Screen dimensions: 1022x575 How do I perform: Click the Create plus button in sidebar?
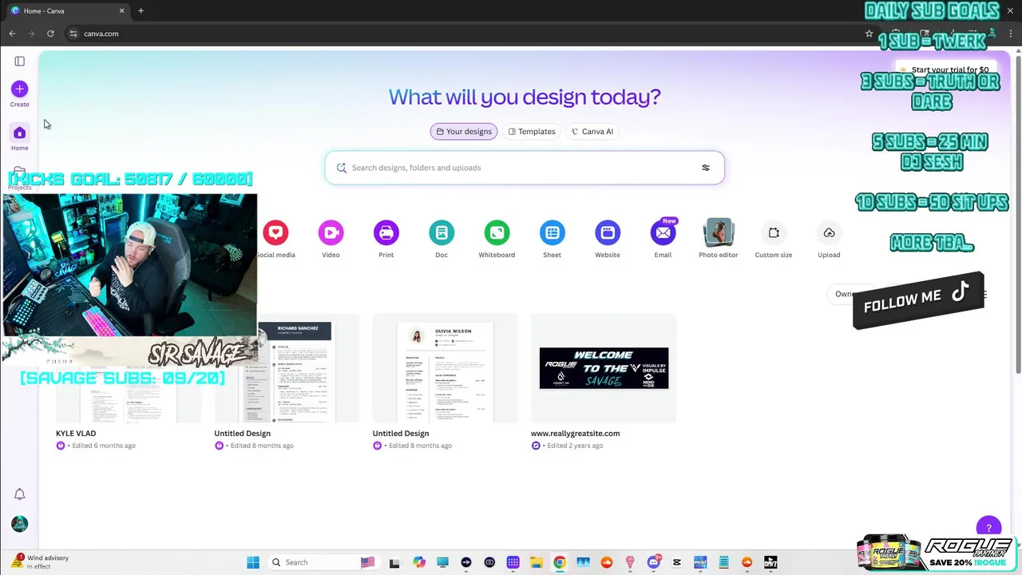click(x=19, y=89)
